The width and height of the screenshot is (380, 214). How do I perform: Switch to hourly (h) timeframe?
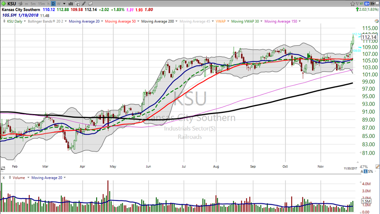coord(48,4)
